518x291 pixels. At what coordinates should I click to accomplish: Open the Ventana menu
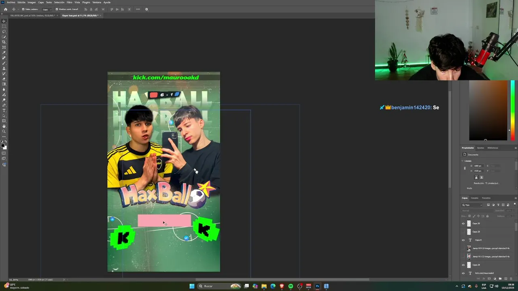click(97, 2)
